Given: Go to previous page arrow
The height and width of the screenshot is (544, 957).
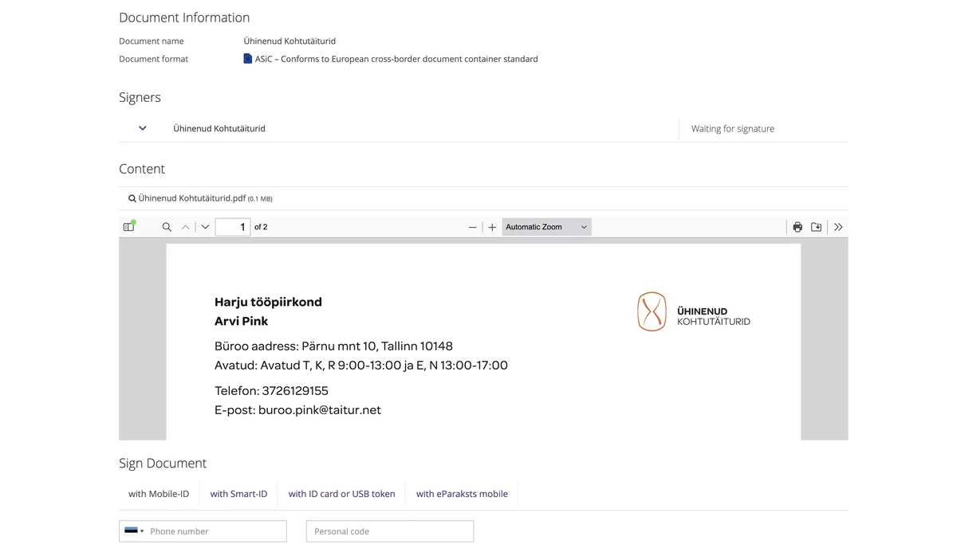Looking at the screenshot, I should [x=185, y=227].
